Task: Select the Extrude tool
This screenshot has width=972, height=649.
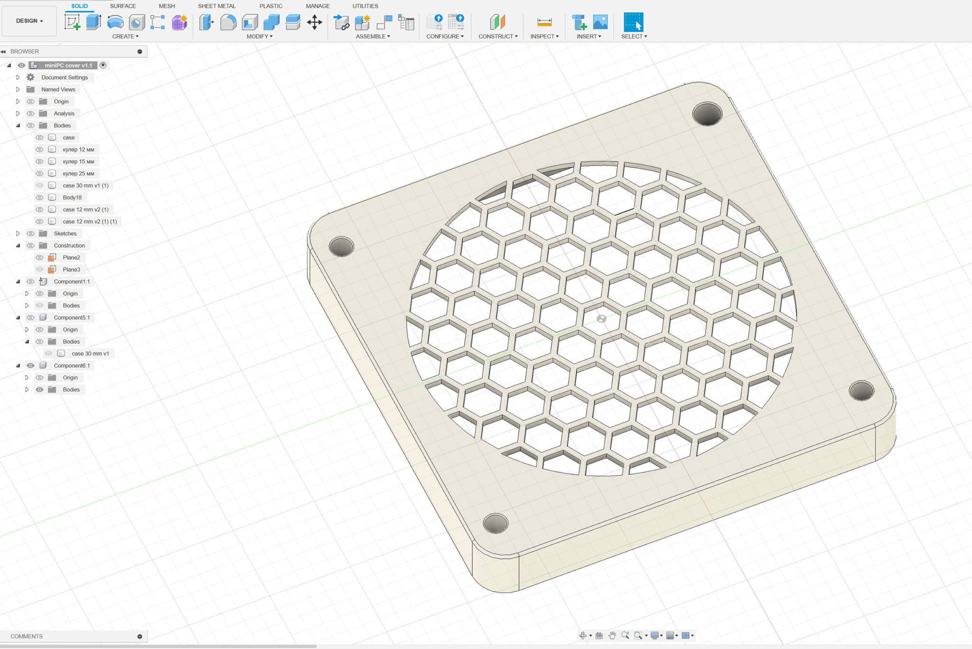Action: click(x=93, y=22)
